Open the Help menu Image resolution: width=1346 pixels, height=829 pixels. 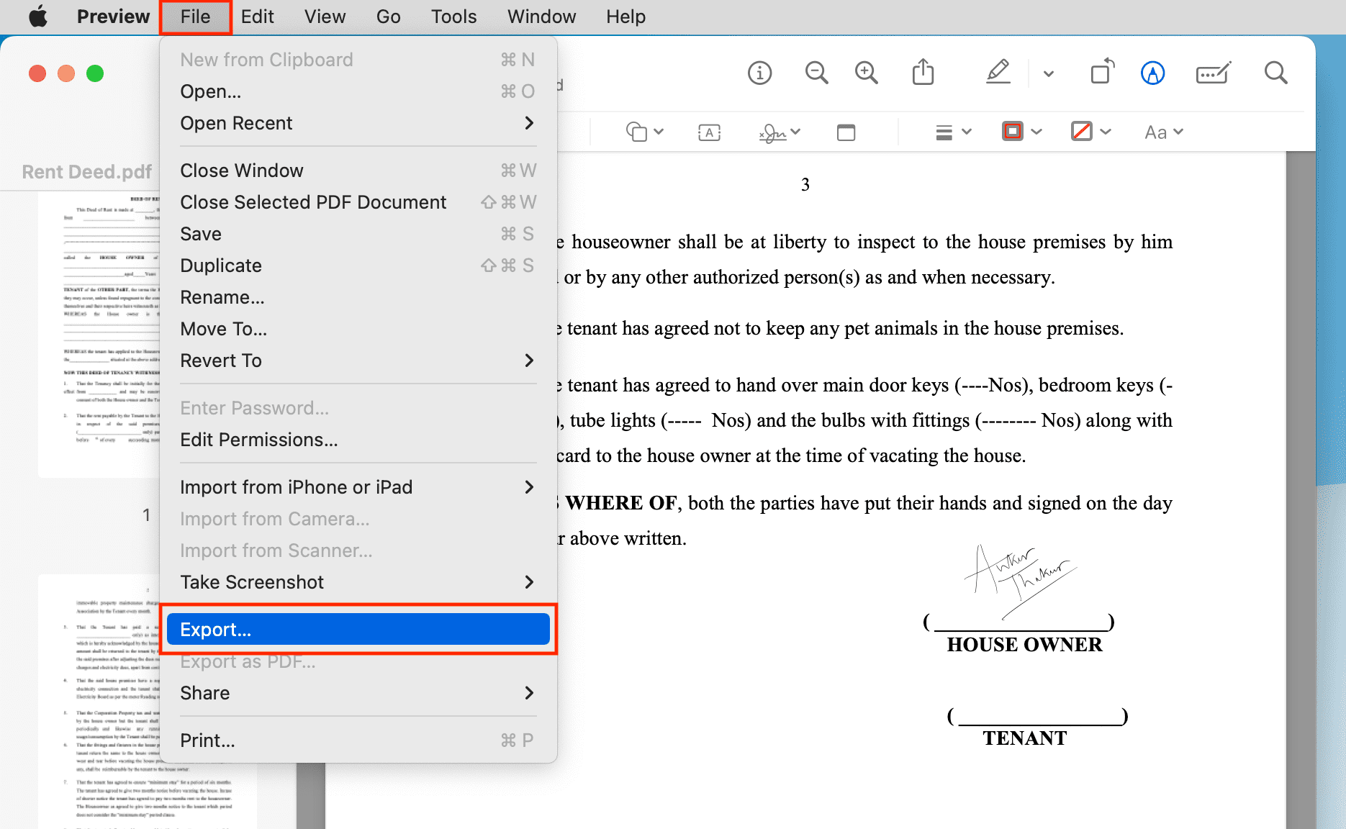625,16
